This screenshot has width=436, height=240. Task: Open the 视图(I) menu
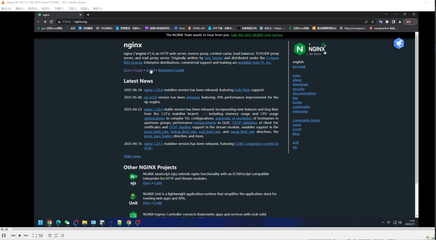(85, 9)
